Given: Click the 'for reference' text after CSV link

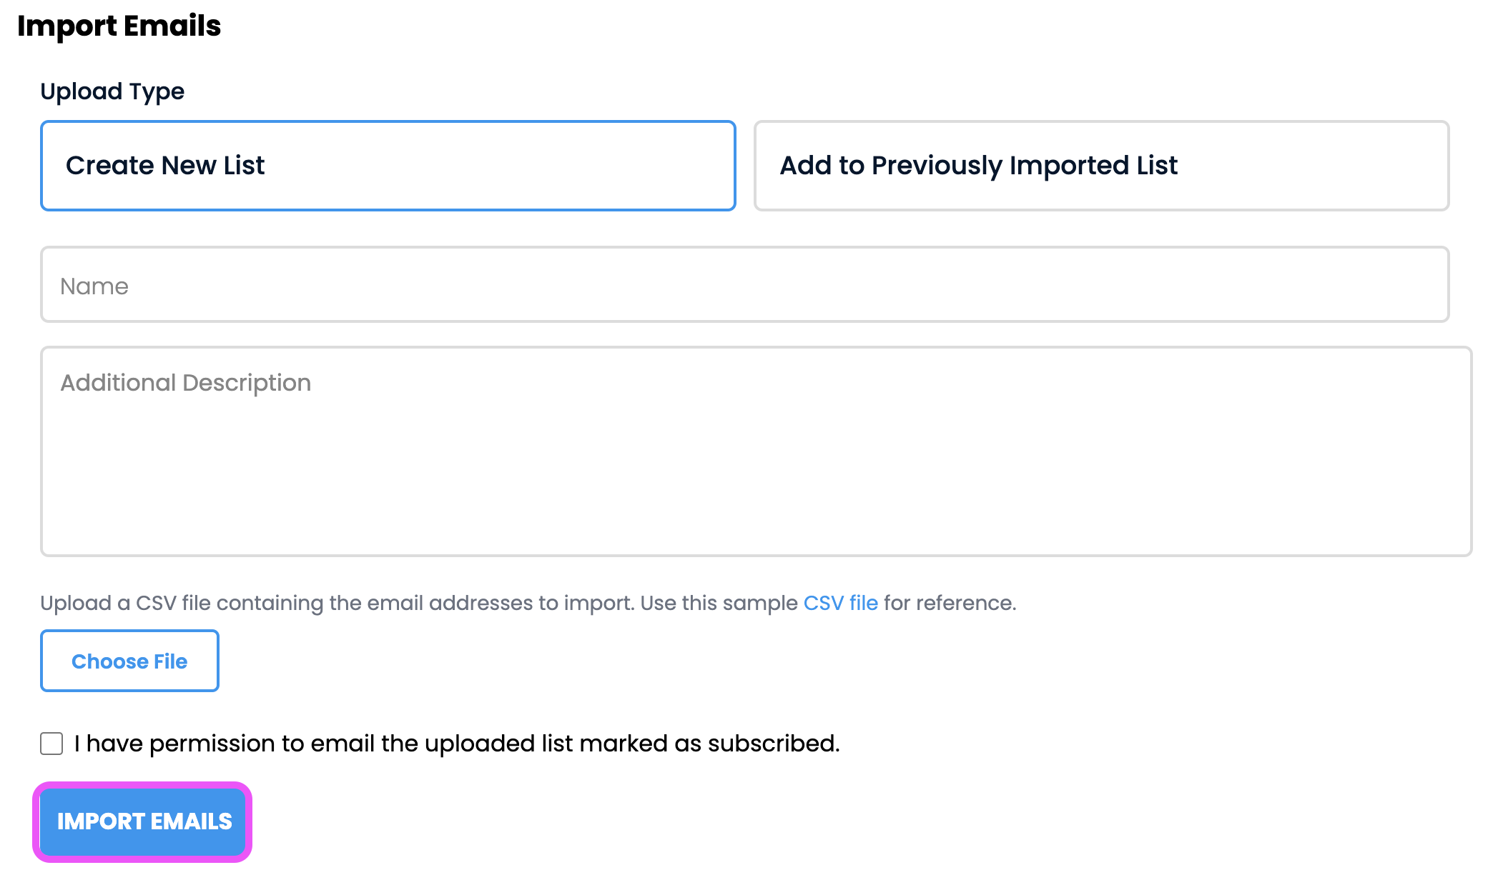Looking at the screenshot, I should coord(950,603).
